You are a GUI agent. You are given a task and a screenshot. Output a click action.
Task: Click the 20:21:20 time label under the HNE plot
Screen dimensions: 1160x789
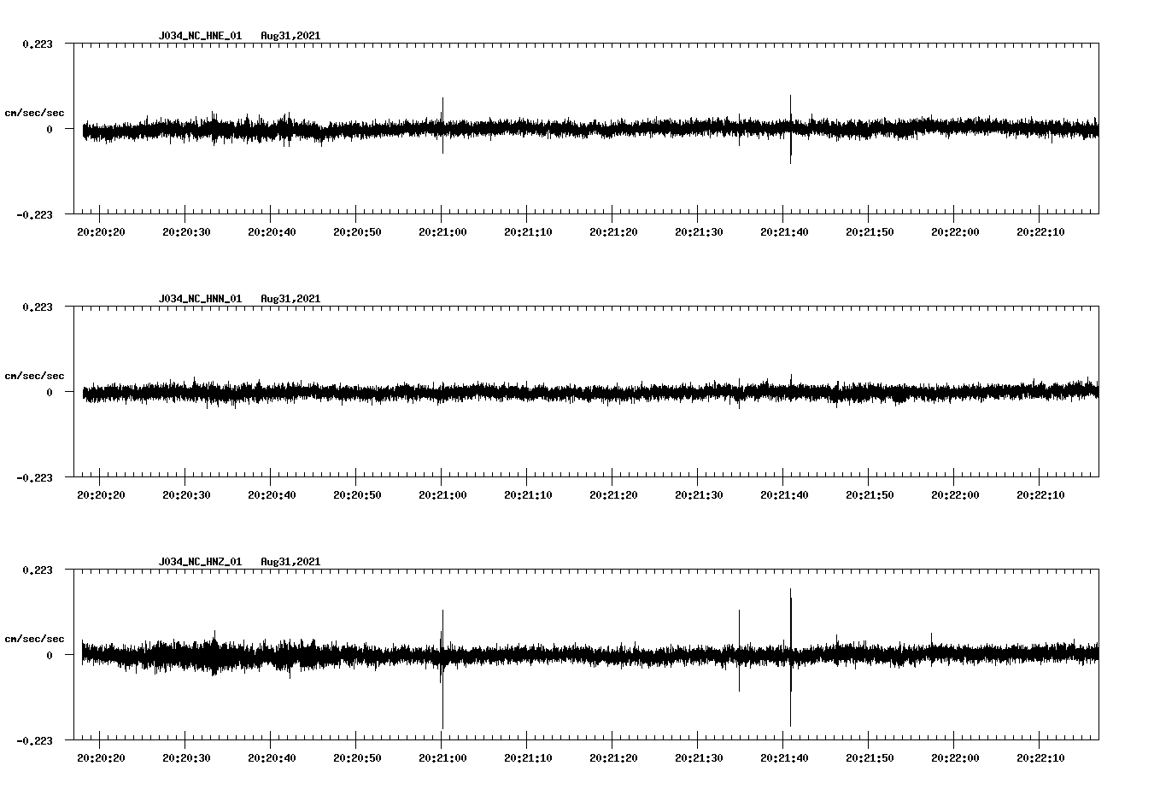(x=613, y=231)
